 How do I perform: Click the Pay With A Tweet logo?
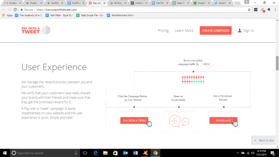point(36,30)
